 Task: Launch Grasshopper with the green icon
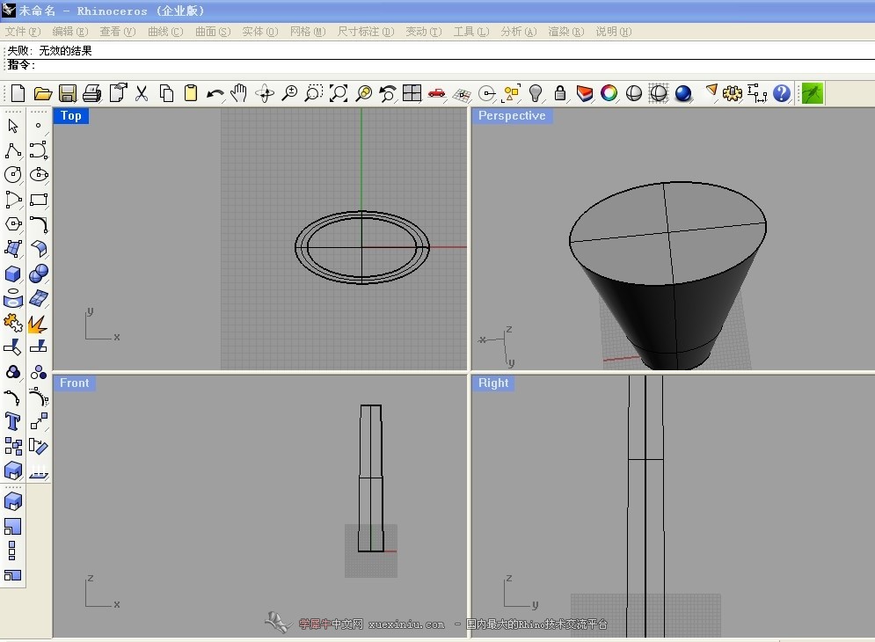tap(812, 93)
